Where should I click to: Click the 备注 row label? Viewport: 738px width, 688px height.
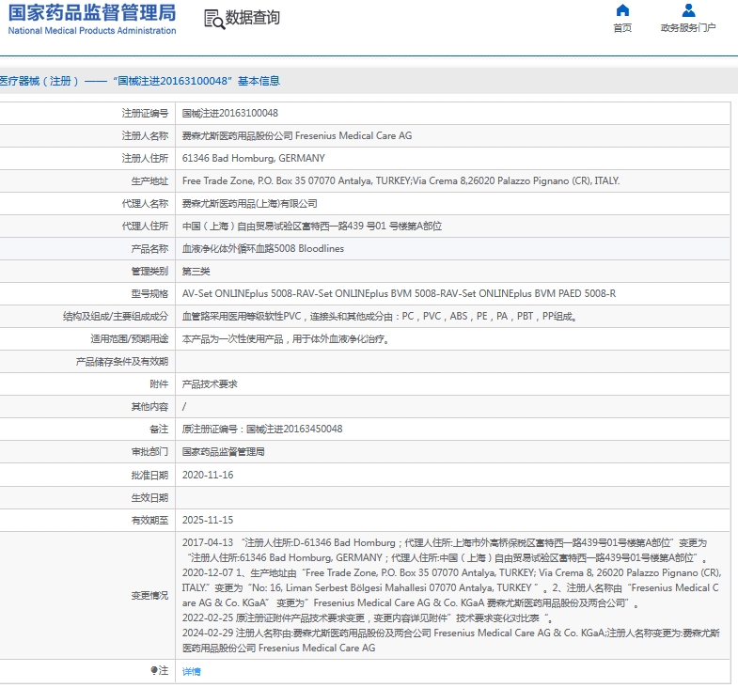click(159, 430)
